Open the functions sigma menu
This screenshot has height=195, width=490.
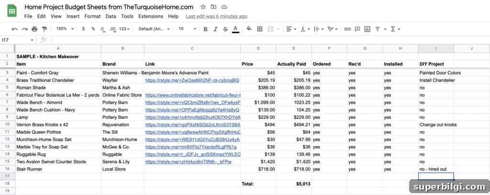393,29
